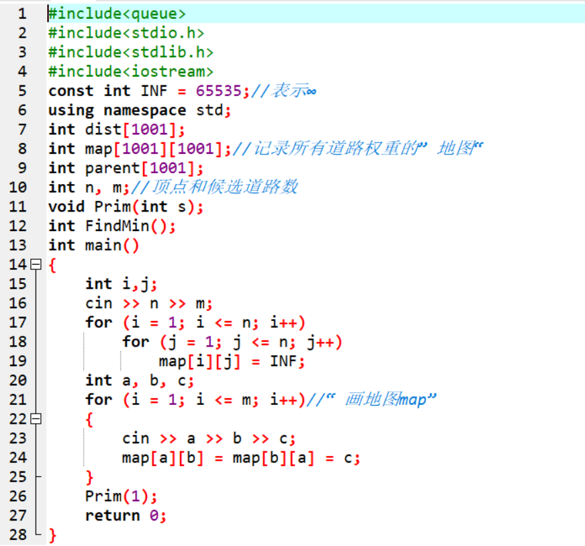
Task: Click the closing brace on line 25
Action: pos(89,477)
